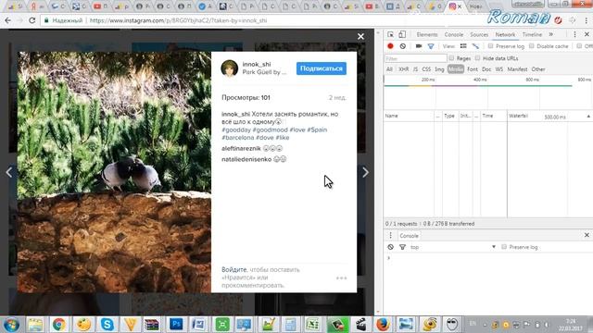Screen dimensions: 593x333
Task: Switch to DevTools Console tab
Action: (x=453, y=34)
